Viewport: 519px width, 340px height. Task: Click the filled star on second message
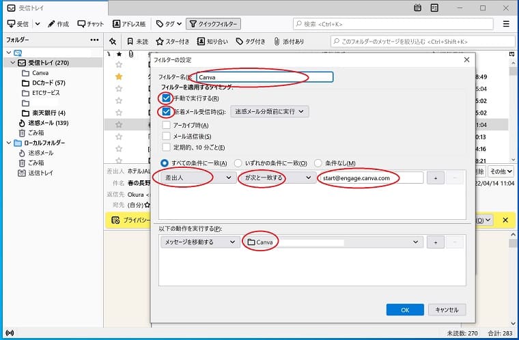[x=119, y=76]
